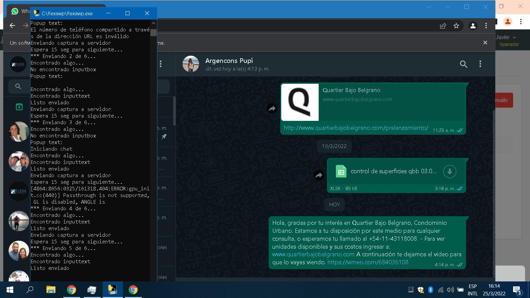The width and height of the screenshot is (530, 298).
Task: Open Windows Security shield tray icon
Action: pyautogui.click(x=421, y=290)
